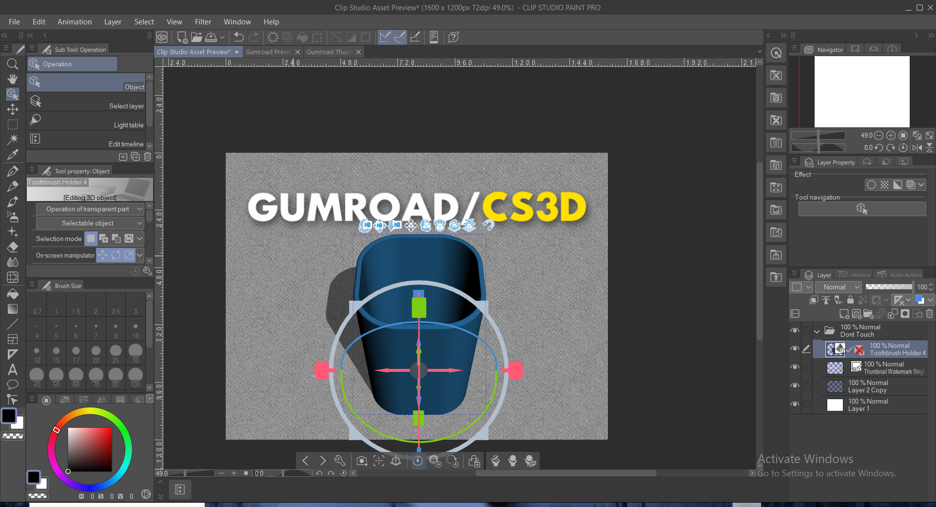Image resolution: width=936 pixels, height=507 pixels.
Task: Open CLIP STUDIO launcher icon
Action: click(162, 37)
